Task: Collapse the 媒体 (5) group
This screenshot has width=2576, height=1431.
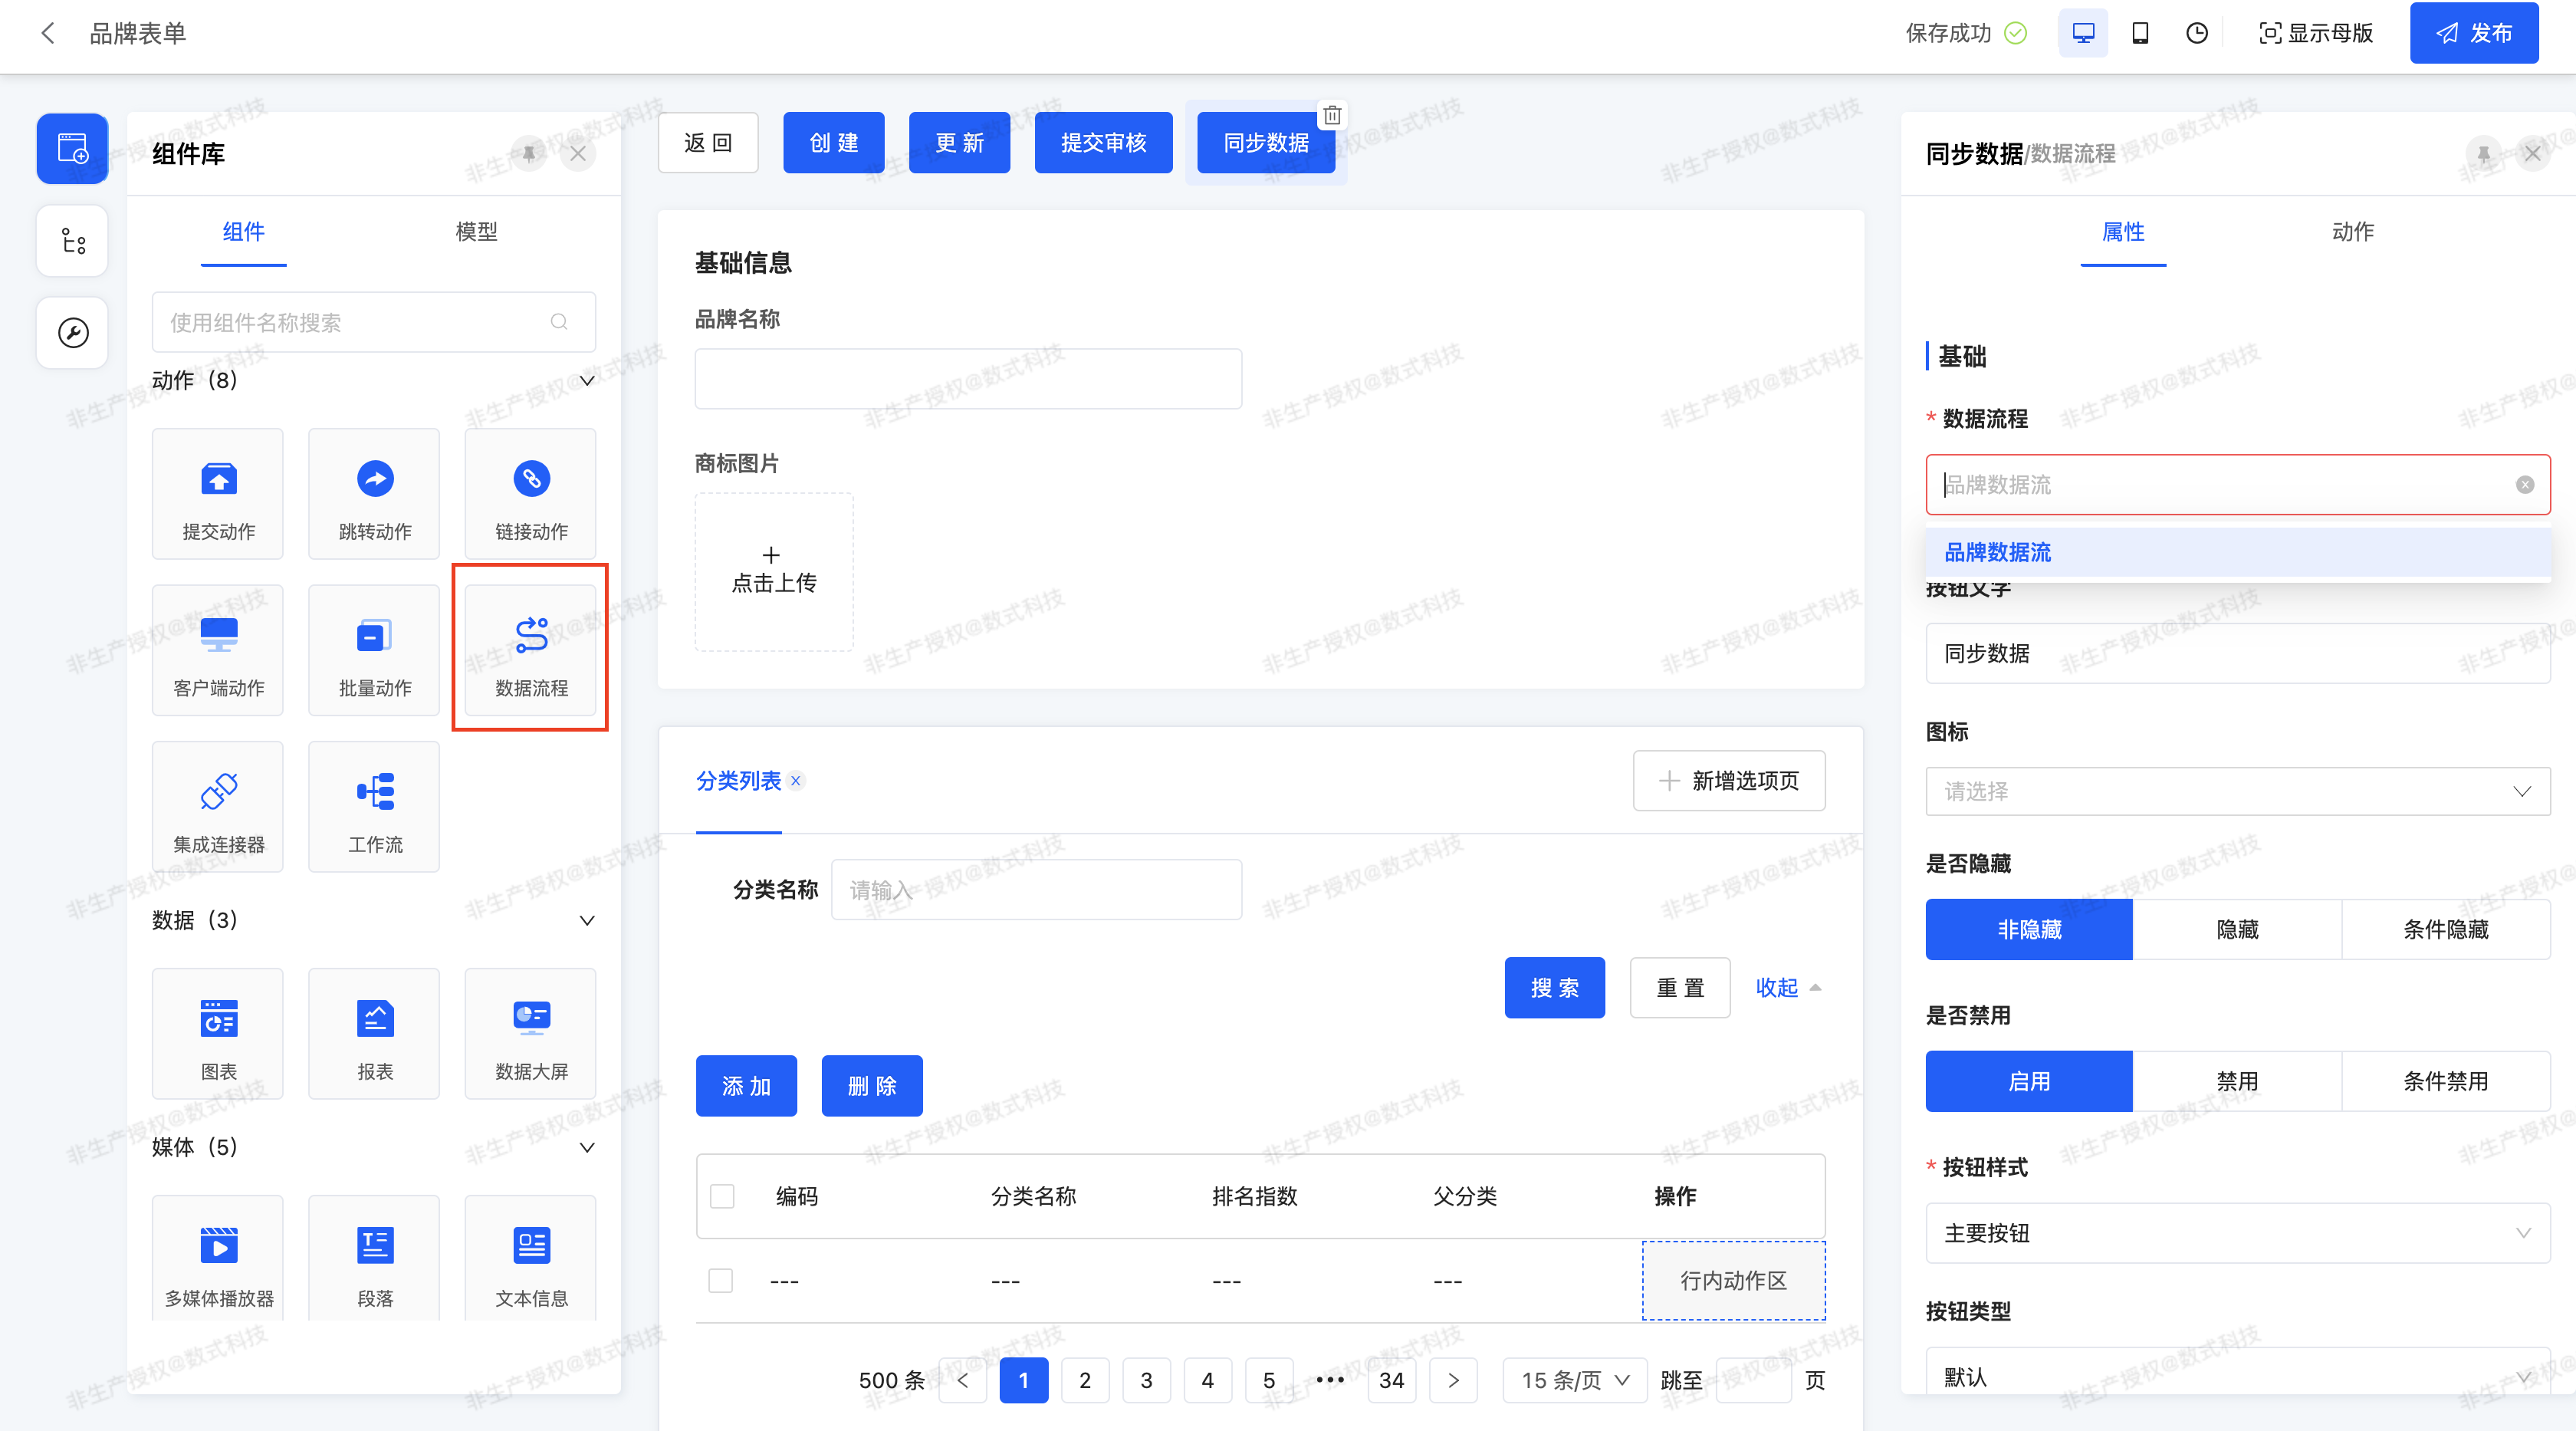Action: click(x=587, y=1147)
